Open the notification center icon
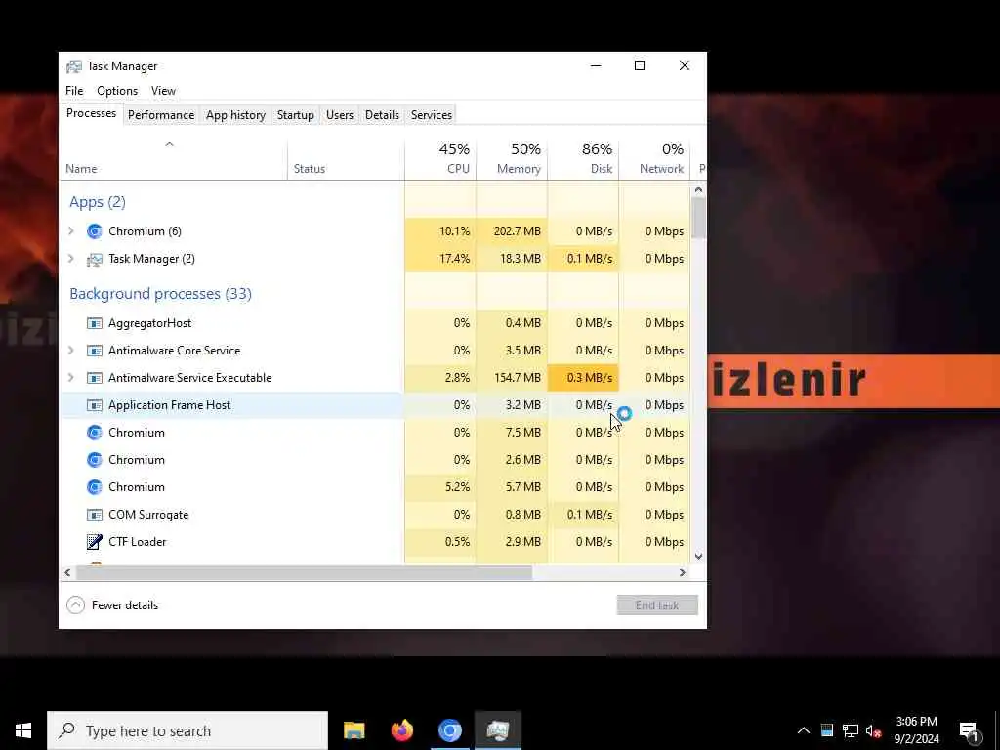This screenshot has width=1000, height=750. [970, 730]
